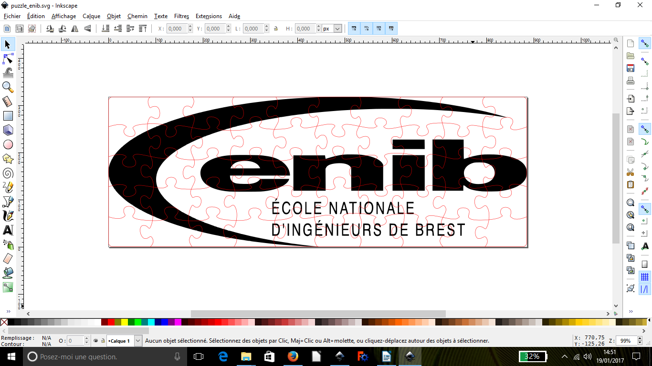Image resolution: width=652 pixels, height=366 pixels.
Task: Click the Paste clipboard icon
Action: (x=631, y=184)
